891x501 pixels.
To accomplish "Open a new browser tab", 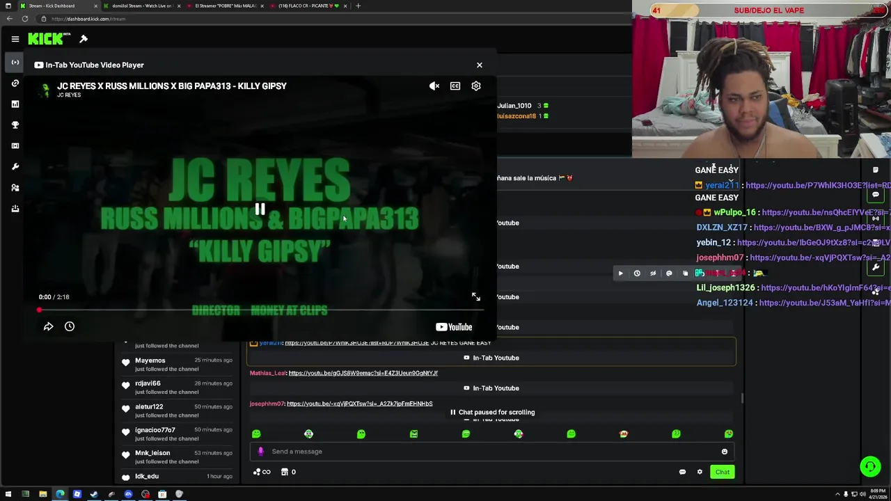I will 358,6.
